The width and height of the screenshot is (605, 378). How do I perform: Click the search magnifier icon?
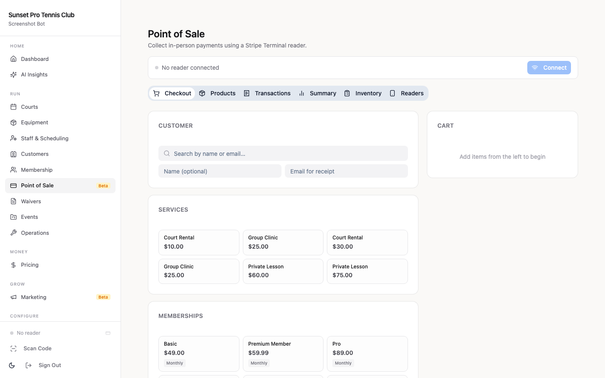(x=167, y=153)
